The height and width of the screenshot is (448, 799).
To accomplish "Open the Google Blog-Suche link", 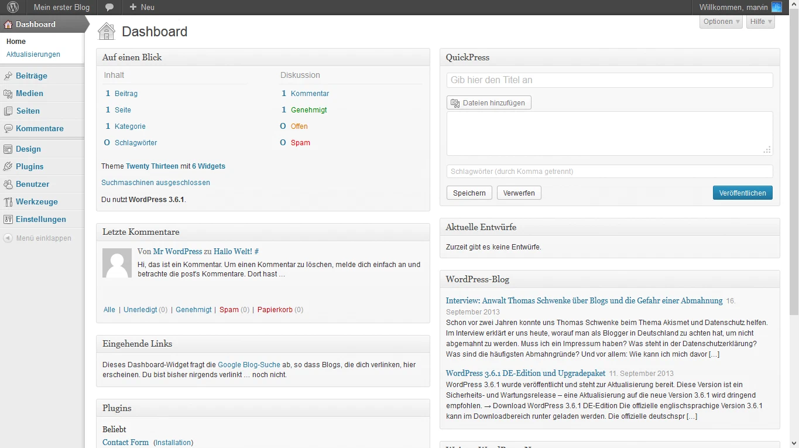I will [x=249, y=365].
